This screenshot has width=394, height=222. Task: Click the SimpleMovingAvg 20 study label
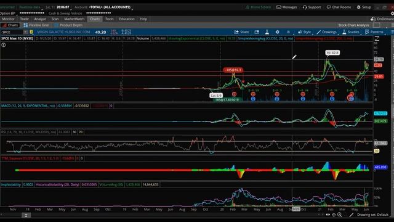coord(265,38)
